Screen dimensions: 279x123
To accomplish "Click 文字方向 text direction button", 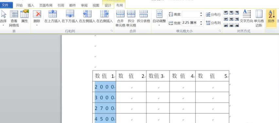I will pyautogui.click(x=247, y=16).
